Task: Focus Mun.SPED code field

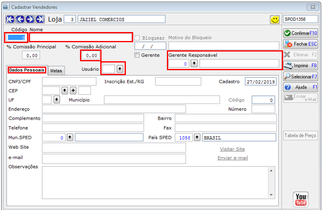Action: 54,137
